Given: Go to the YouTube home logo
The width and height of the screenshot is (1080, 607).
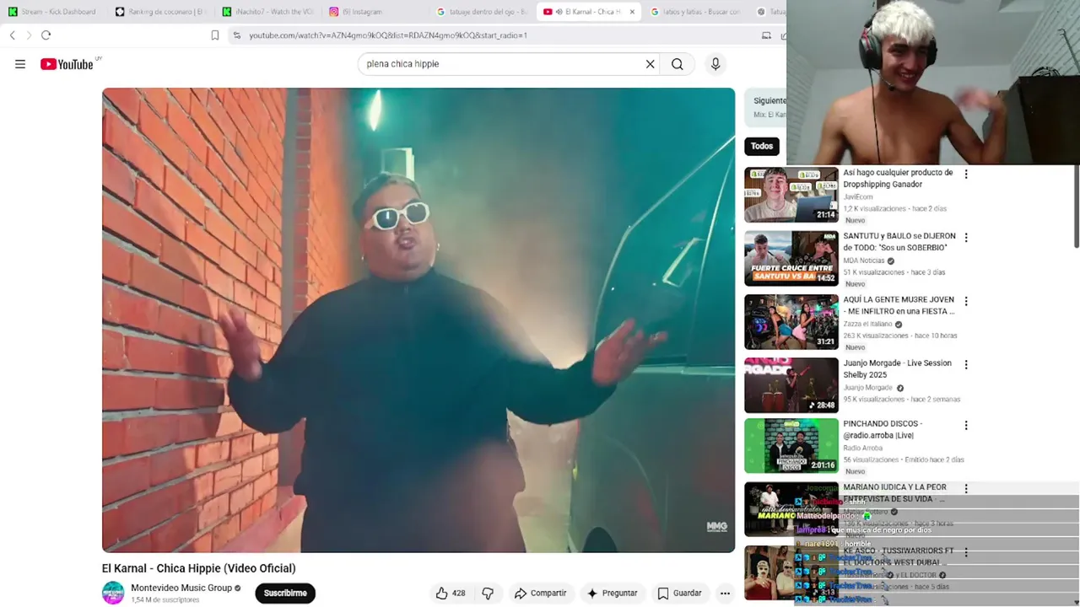Looking at the screenshot, I should 67,64.
